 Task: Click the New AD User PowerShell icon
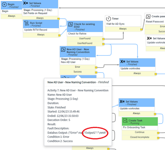[63, 49]
